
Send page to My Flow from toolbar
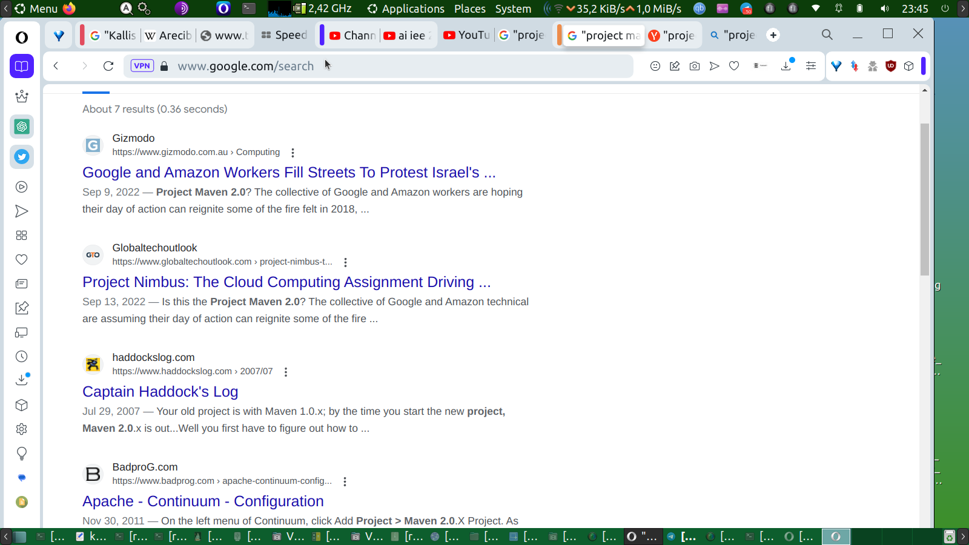(x=715, y=66)
